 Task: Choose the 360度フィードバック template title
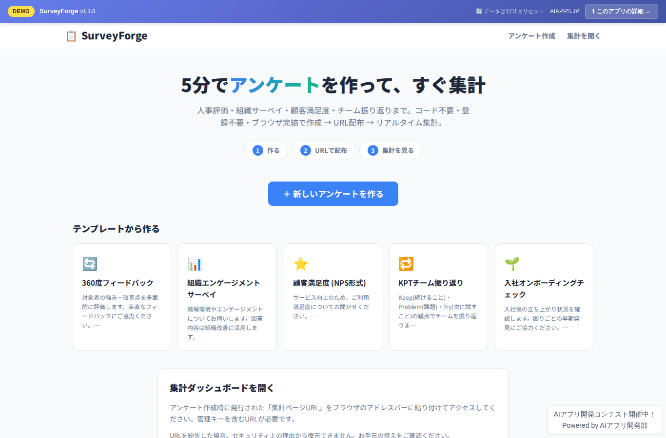coord(118,283)
